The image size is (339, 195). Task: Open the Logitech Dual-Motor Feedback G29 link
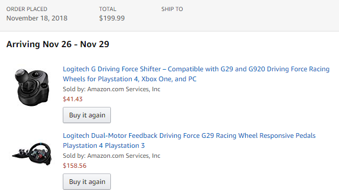click(189, 140)
